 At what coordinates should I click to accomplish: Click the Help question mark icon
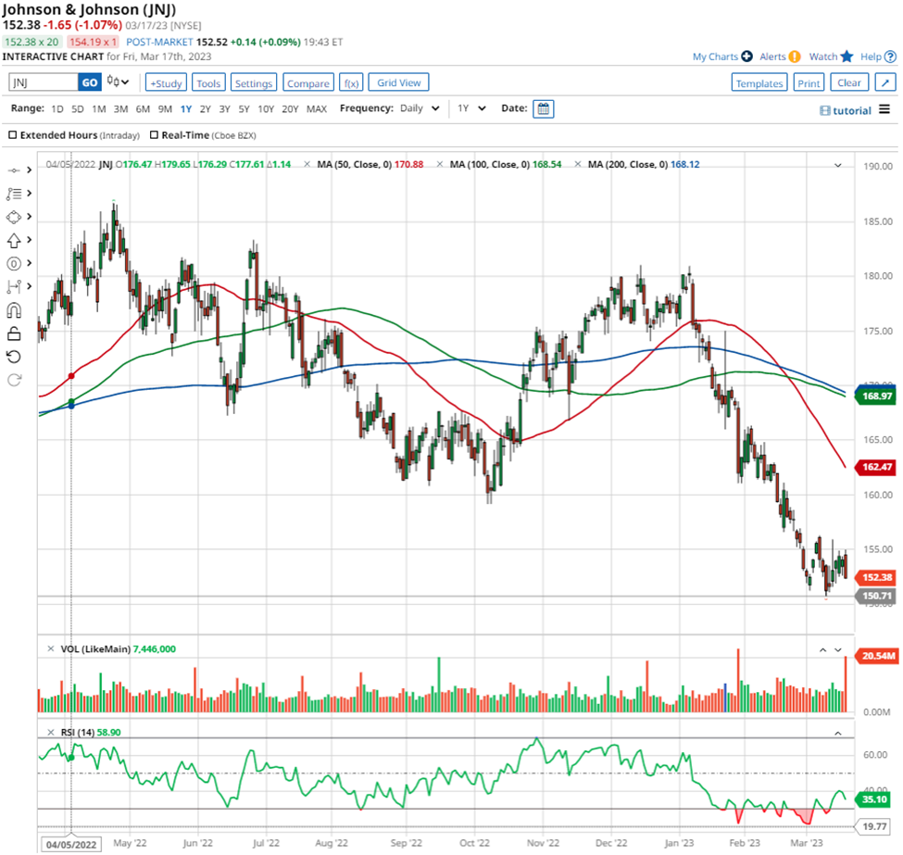890,57
